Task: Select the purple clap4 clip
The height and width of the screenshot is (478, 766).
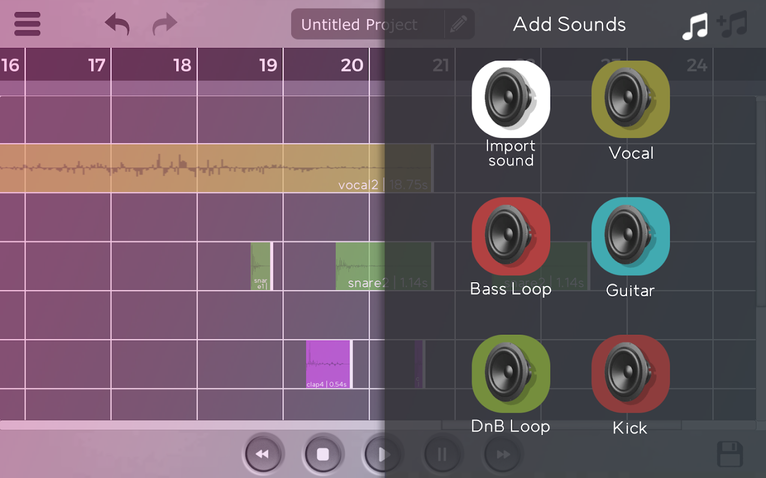Action: coord(328,364)
